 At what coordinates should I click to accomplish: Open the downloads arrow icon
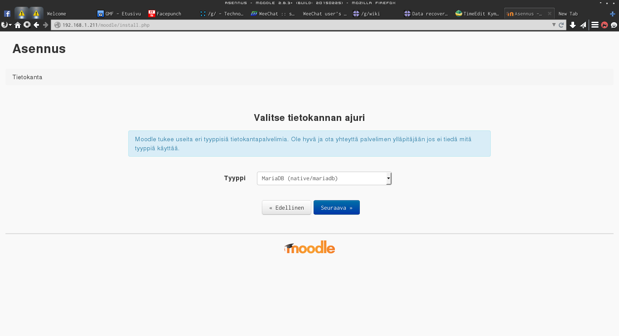[573, 25]
